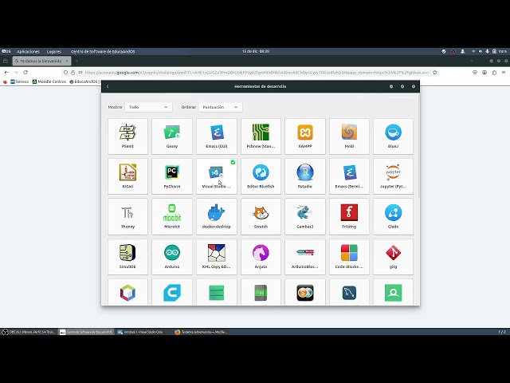Select the Thonny app tile
The width and height of the screenshot is (510, 383).
pos(127,216)
